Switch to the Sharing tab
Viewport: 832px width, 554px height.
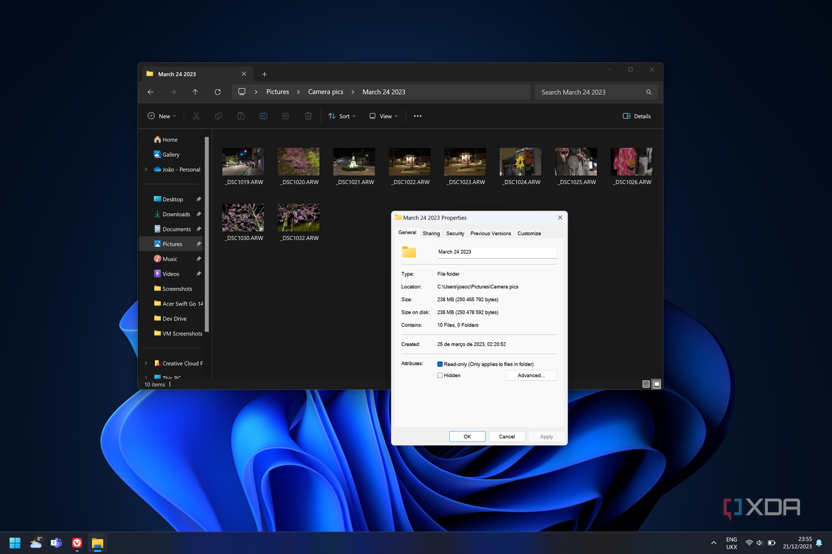(431, 233)
